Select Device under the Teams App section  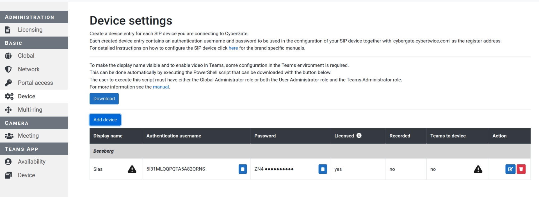34,175
